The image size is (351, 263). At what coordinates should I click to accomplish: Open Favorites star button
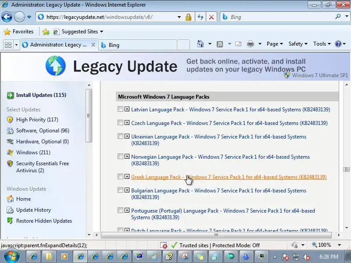pos(19,32)
